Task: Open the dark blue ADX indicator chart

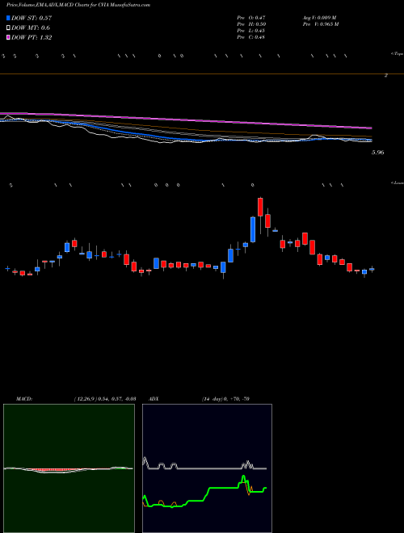Action: (x=207, y=468)
